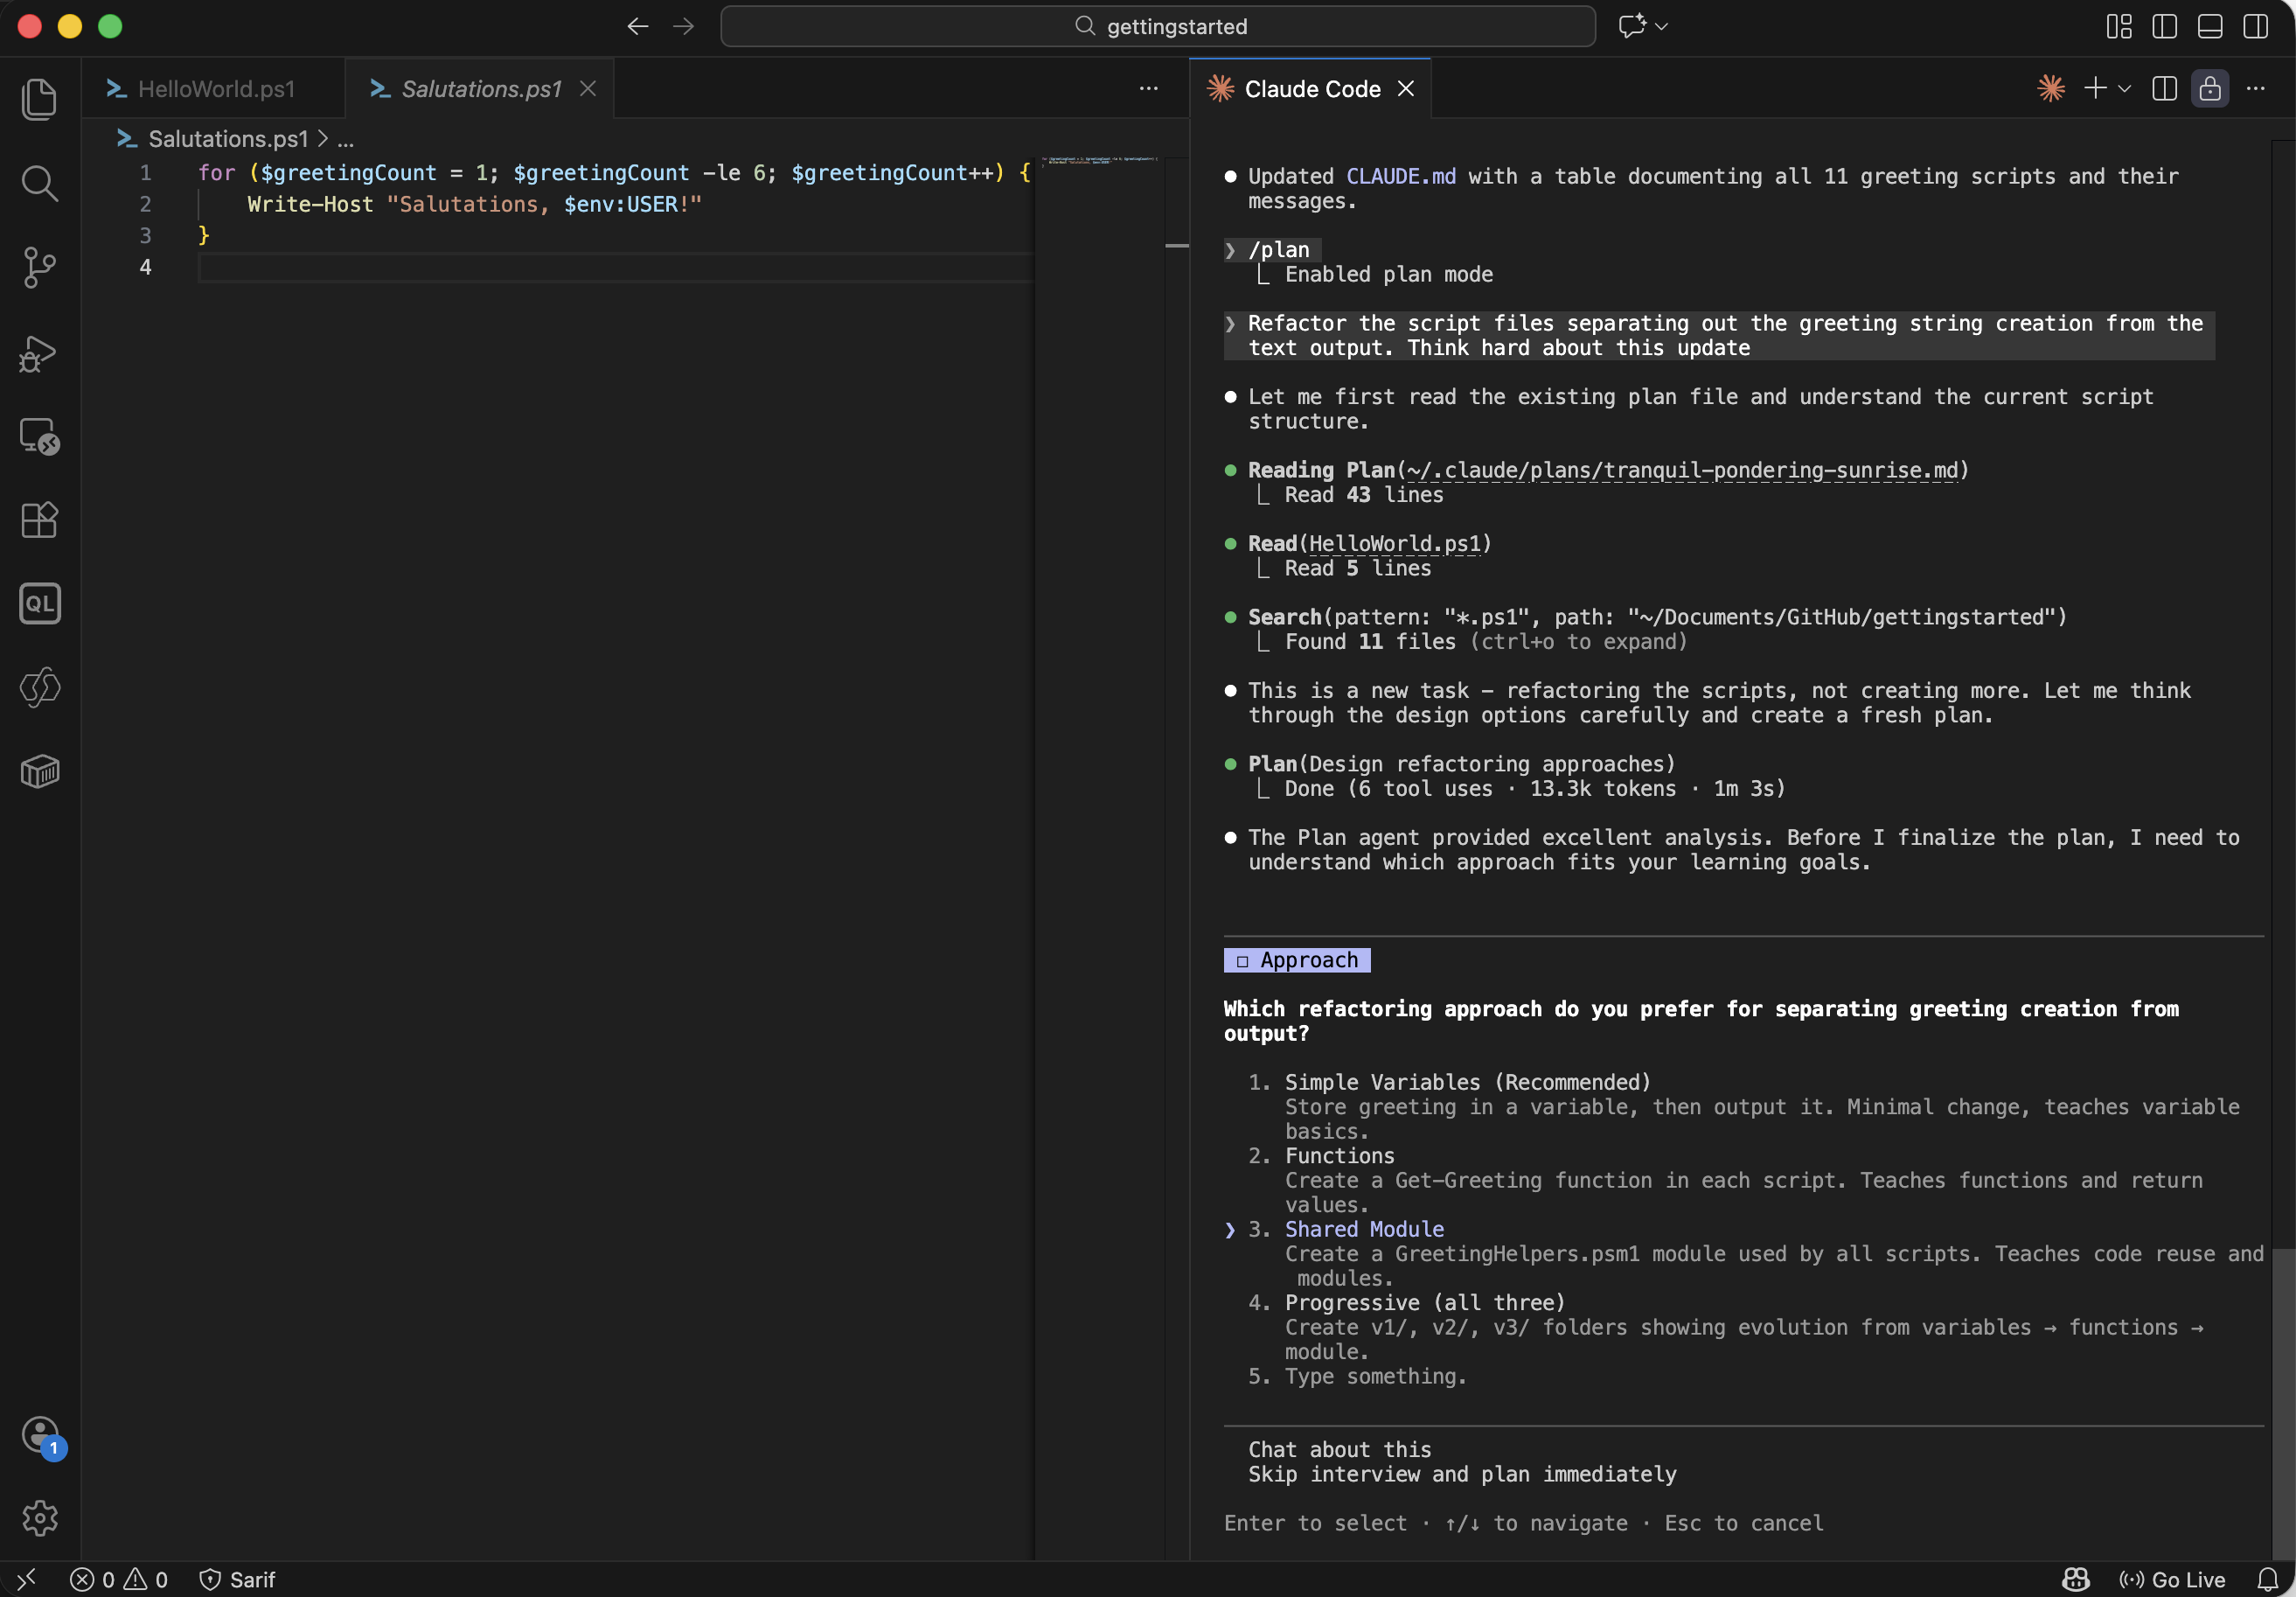This screenshot has height=1597, width=2296.
Task: Expand the dropdown arrow next to plus button
Action: click(x=2125, y=89)
